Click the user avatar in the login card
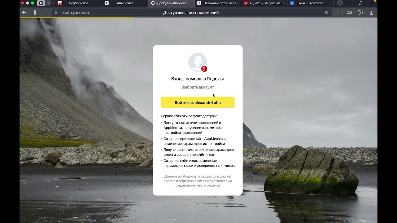Image resolution: width=397 pixels, height=223 pixels. pyautogui.click(x=198, y=62)
